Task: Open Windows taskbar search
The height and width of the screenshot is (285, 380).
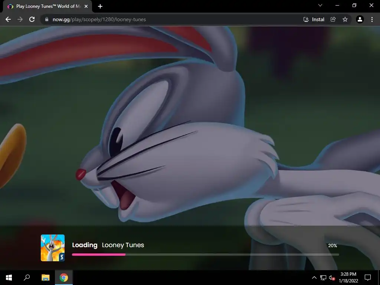Action: pyautogui.click(x=27, y=278)
